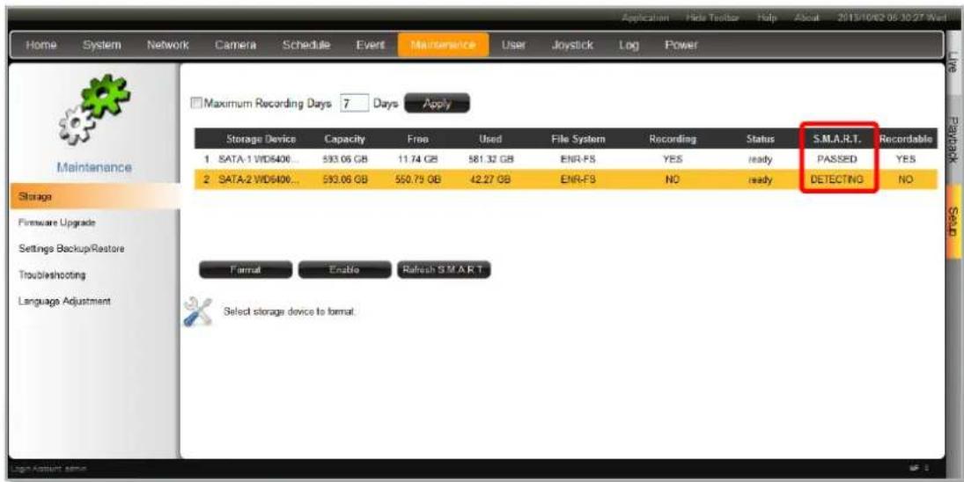Open the Event tab
The image size is (964, 482).
click(370, 46)
